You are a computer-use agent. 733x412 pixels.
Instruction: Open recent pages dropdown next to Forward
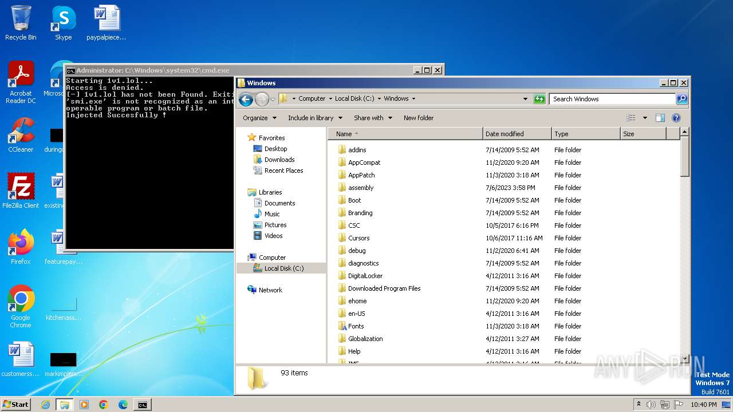pos(273,99)
